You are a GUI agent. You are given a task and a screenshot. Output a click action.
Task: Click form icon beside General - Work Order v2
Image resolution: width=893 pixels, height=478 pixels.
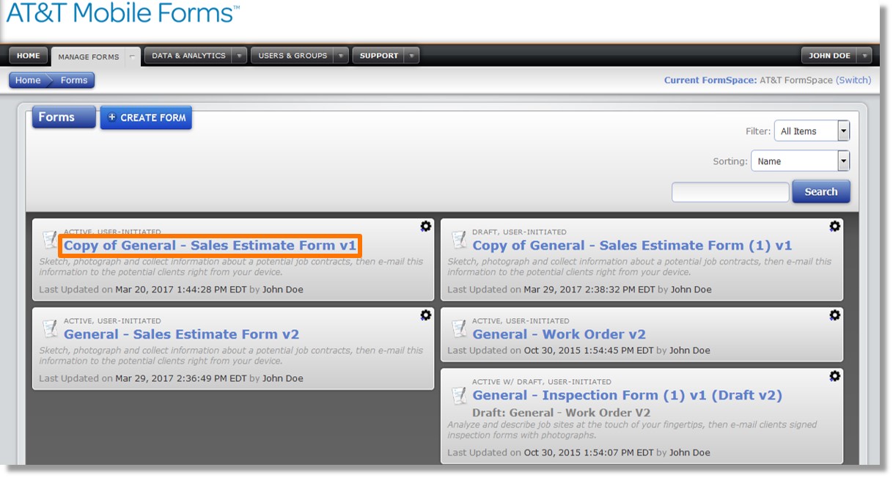[x=459, y=328]
